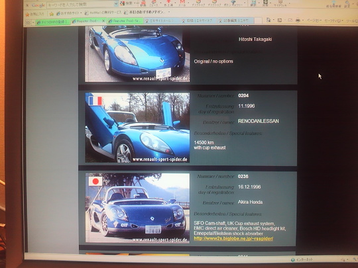Click the Quick Tabs grid icon

[x=29, y=22]
